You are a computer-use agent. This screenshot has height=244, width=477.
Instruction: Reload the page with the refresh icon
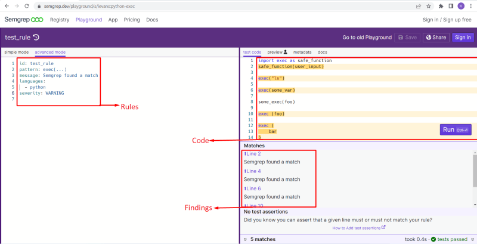(27, 6)
